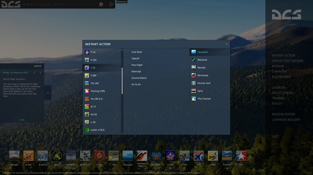Click the AJS37 module icon
This screenshot has width=313, height=175.
point(57,156)
